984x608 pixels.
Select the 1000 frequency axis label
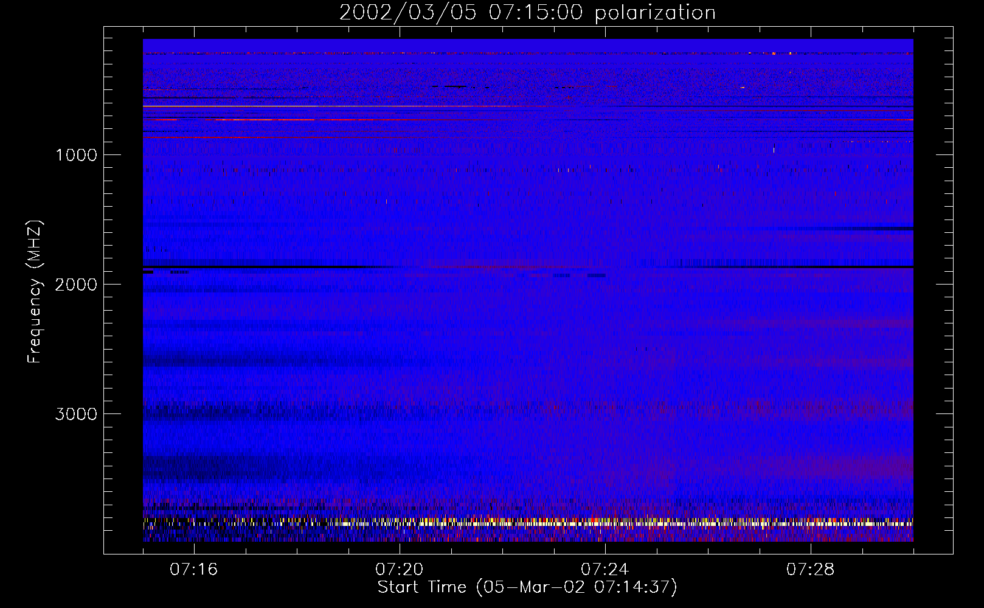76,155
